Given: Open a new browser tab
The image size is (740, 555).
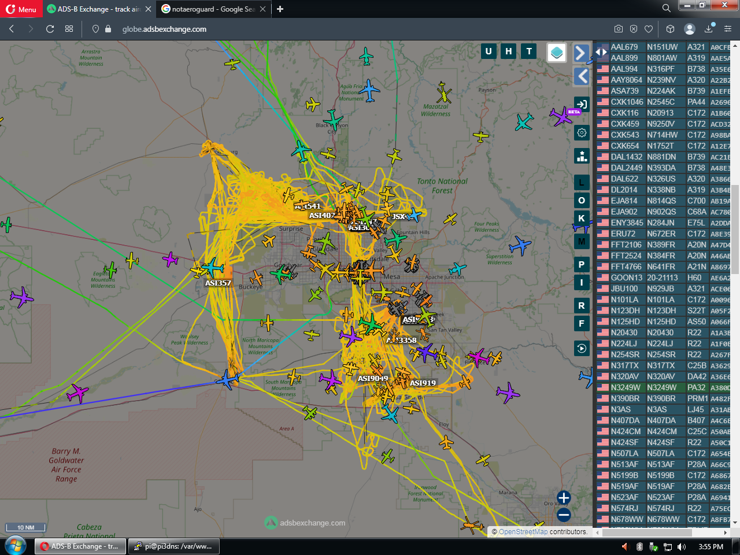Looking at the screenshot, I should [280, 9].
